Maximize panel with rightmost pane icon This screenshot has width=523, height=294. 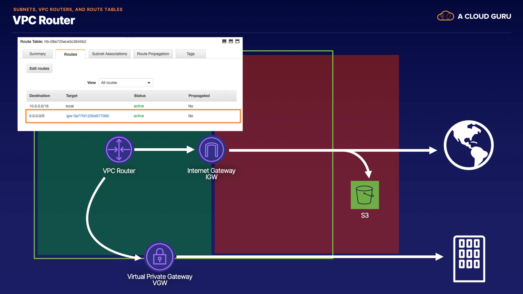(237, 41)
